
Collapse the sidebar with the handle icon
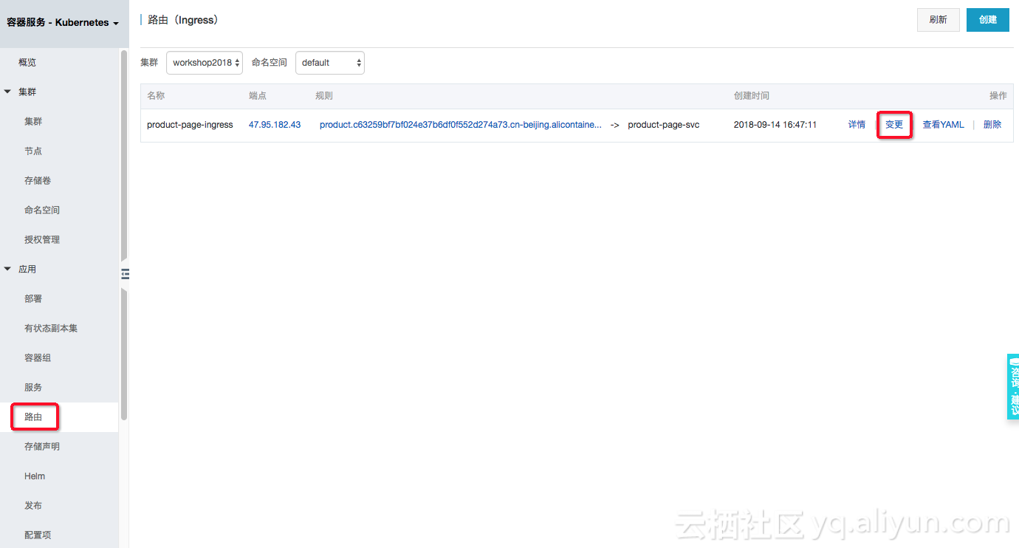pyautogui.click(x=125, y=274)
